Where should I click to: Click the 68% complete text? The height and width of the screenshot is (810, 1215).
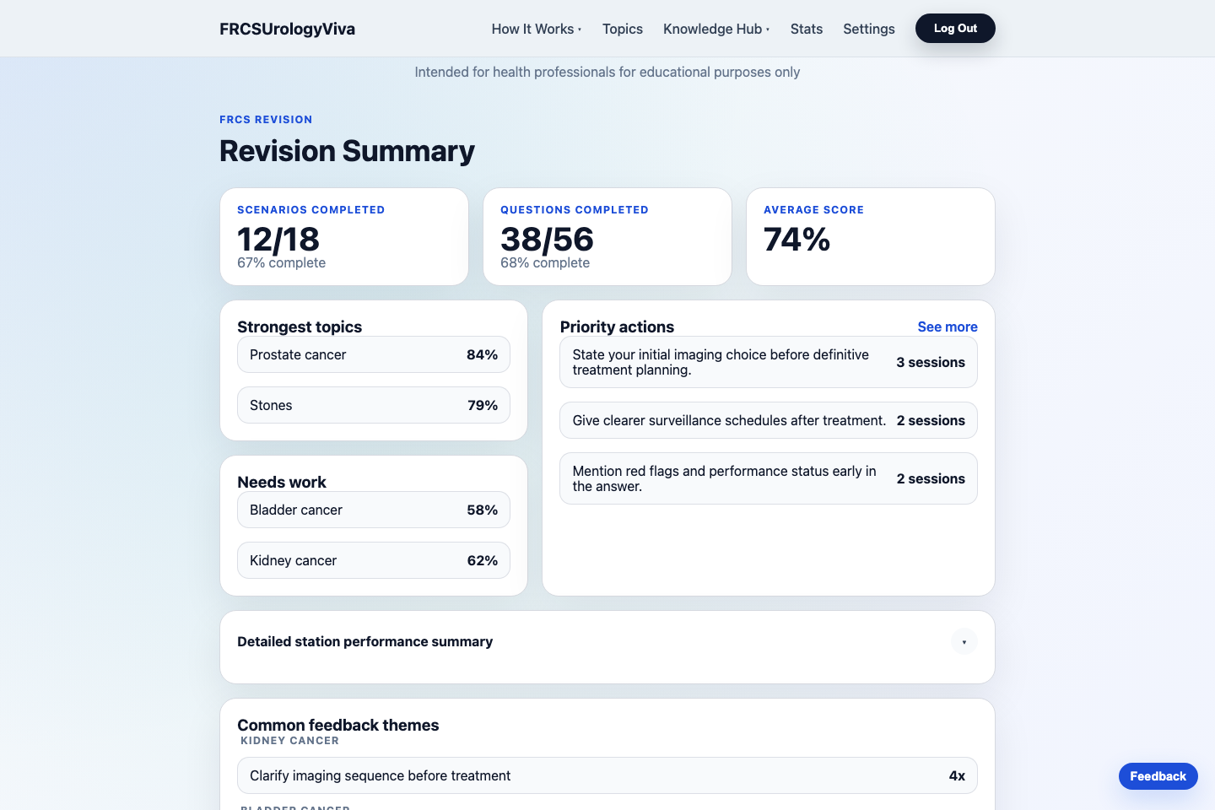click(x=545, y=263)
